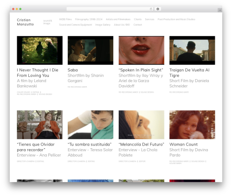Open the About Us / BIO page
This screenshot has height=196, width=232.
122,25
